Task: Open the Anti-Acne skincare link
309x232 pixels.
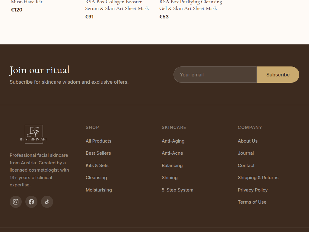Action: [x=172, y=153]
